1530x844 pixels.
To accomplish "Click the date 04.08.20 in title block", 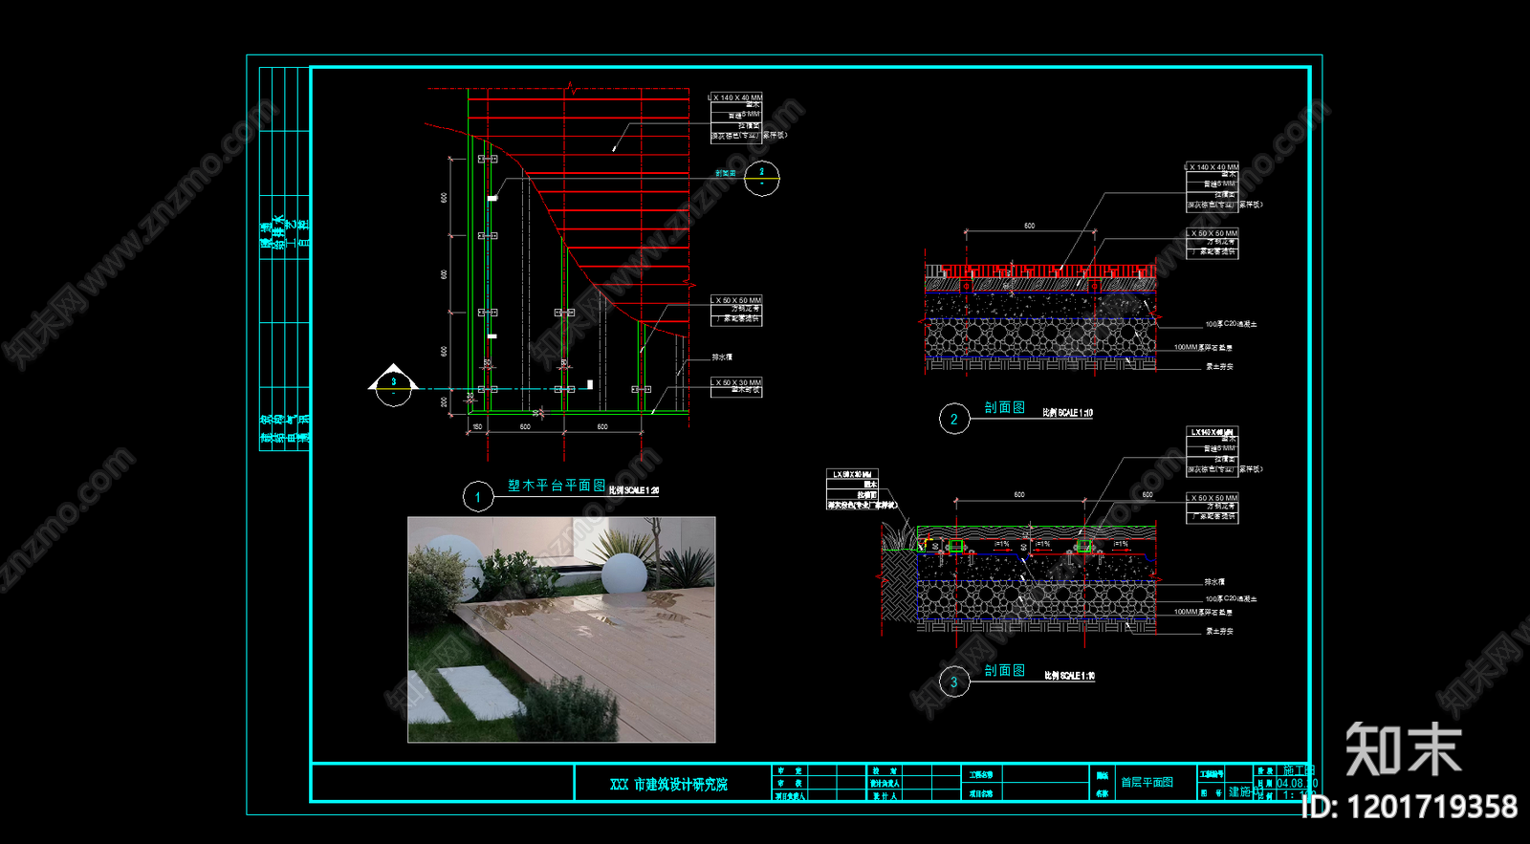I will click(x=1297, y=783).
